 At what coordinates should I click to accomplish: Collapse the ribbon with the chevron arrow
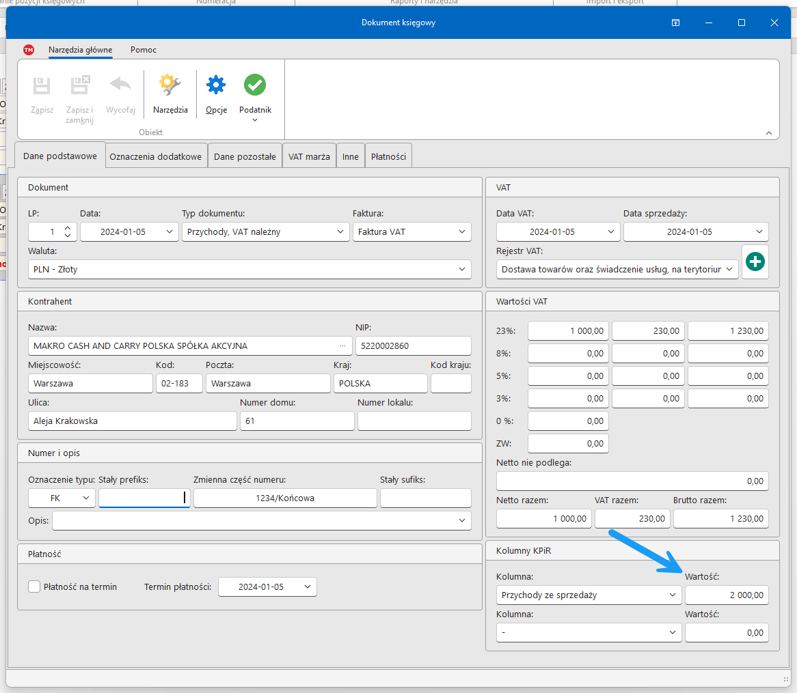768,133
